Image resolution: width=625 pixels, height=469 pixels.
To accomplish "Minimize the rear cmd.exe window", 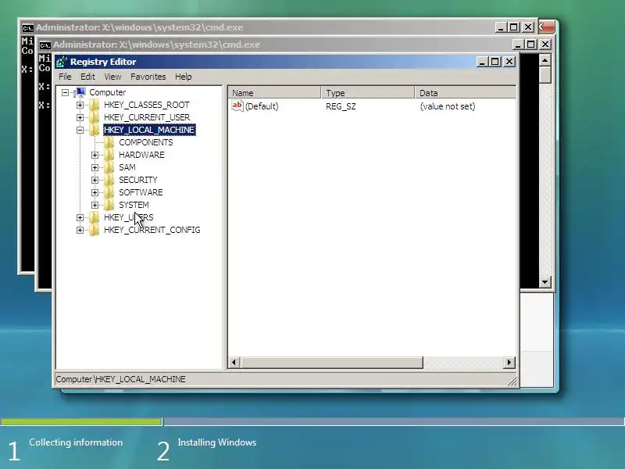I will [501, 27].
